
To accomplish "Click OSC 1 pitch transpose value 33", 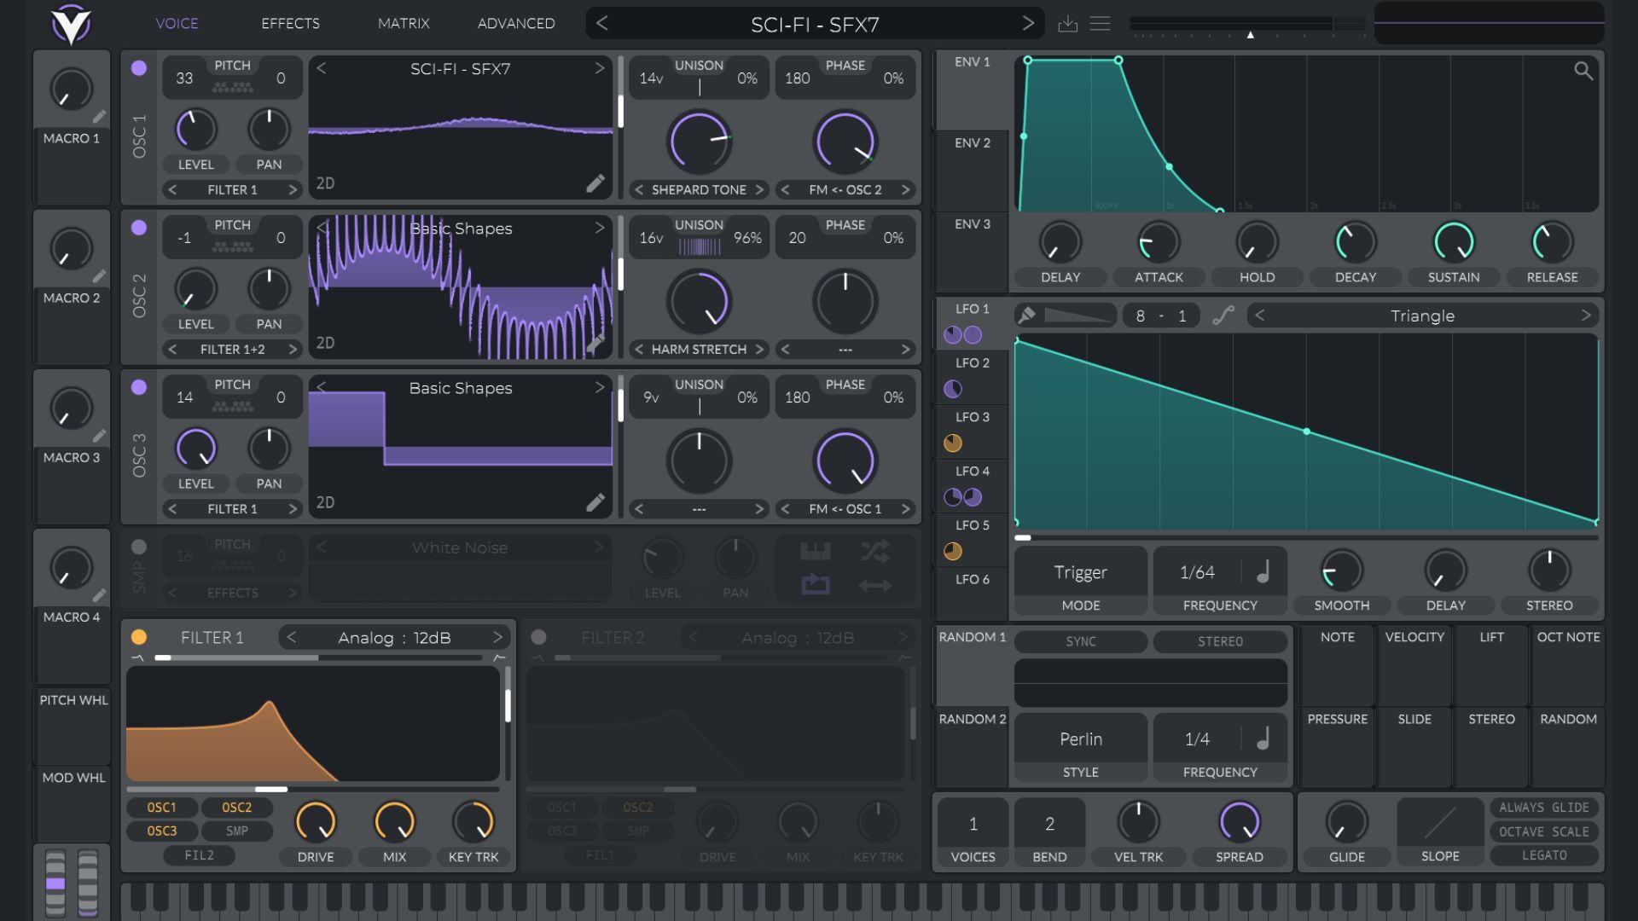I will pyautogui.click(x=184, y=78).
